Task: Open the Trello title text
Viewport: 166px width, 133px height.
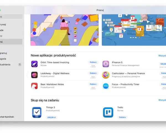Action: coord(120,107)
